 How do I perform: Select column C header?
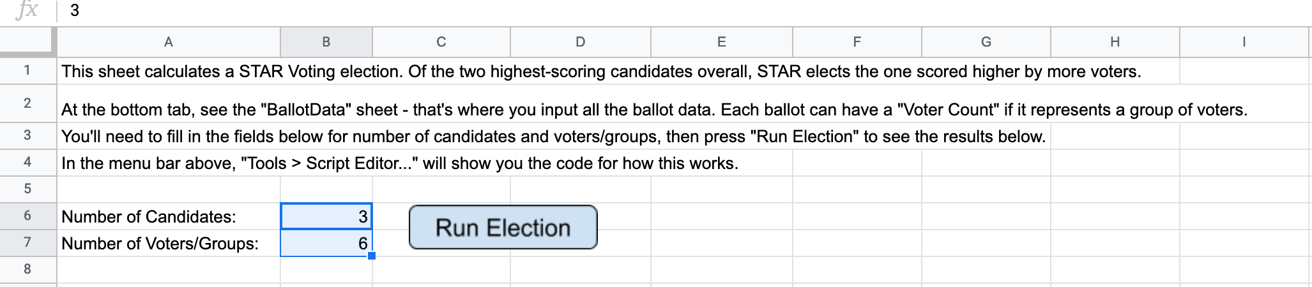441,42
